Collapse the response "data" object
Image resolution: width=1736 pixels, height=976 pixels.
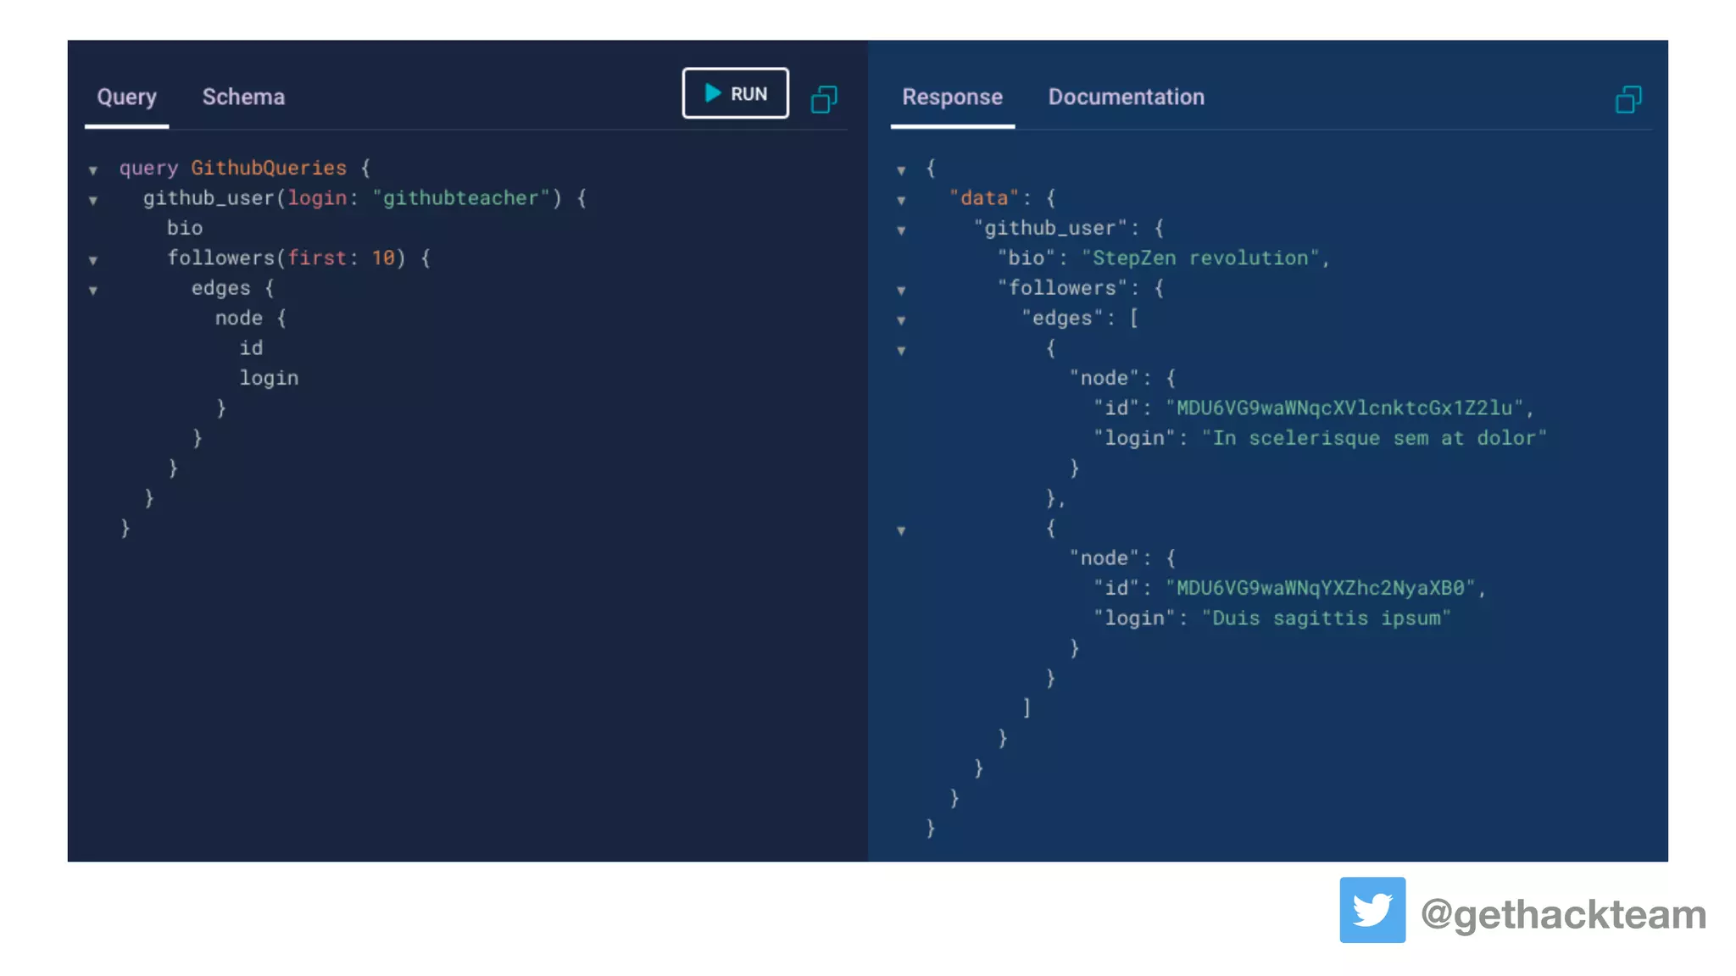(x=901, y=201)
